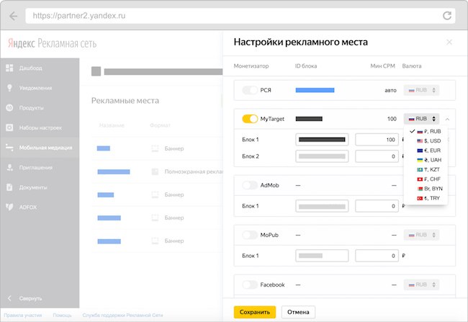Click the Полноэкранная реклама row
The height and width of the screenshot is (322, 468).
coord(157,171)
